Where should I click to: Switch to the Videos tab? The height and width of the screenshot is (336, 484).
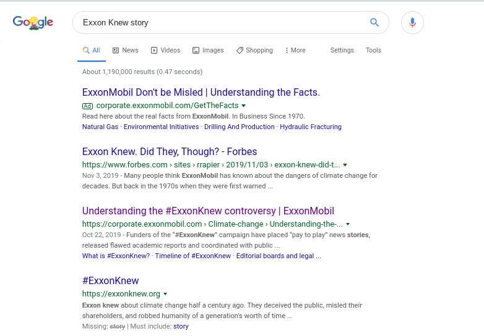tap(165, 50)
